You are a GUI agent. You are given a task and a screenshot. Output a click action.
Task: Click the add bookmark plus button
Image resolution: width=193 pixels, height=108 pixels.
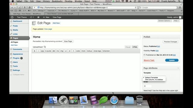click(34, 7)
